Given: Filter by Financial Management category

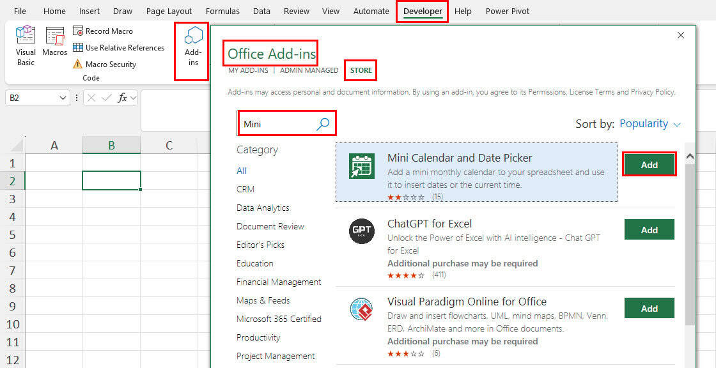Looking at the screenshot, I should click(279, 282).
